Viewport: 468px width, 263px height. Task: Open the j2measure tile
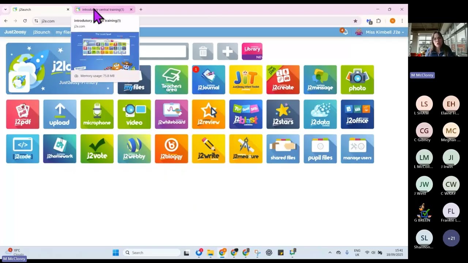pos(246,149)
